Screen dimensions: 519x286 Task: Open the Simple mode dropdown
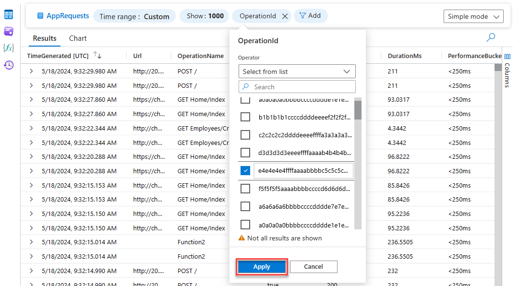coord(473,16)
